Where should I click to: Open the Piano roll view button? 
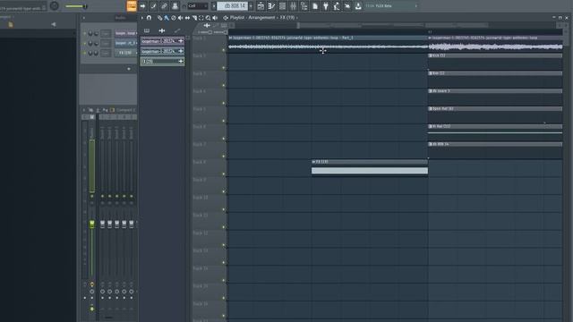pos(271,6)
